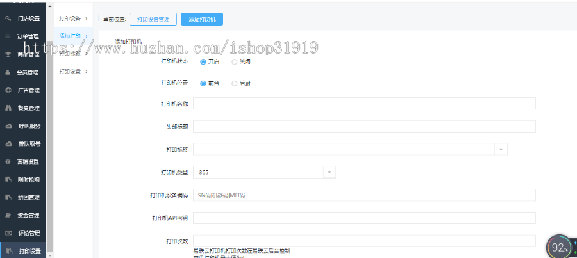Screen dimensions: 577x258
Task: Click the 广告管理 globe icon in sidebar
Action: (8, 90)
